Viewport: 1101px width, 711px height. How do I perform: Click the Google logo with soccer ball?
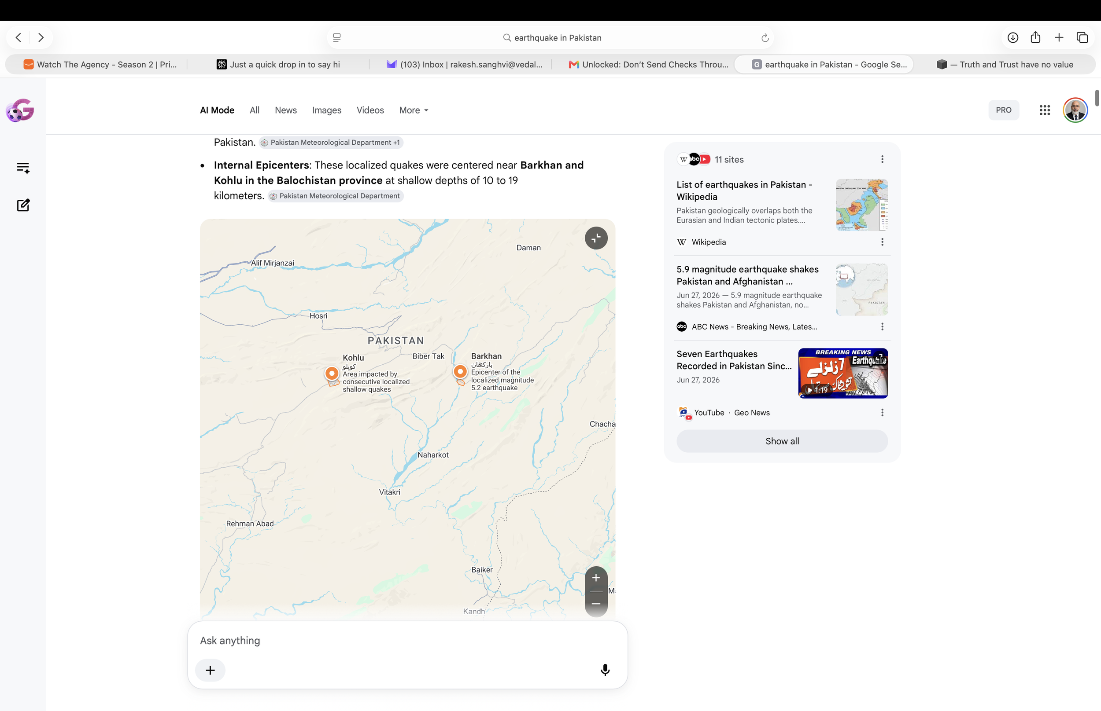point(20,110)
